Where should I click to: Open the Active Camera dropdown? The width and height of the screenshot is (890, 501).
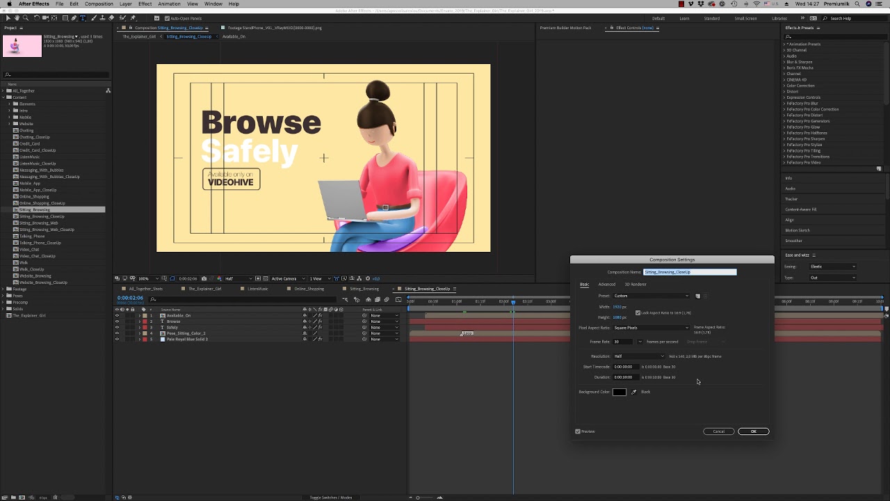[288, 278]
